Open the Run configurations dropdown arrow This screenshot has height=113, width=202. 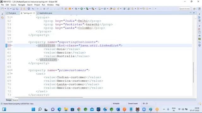click(84, 9)
